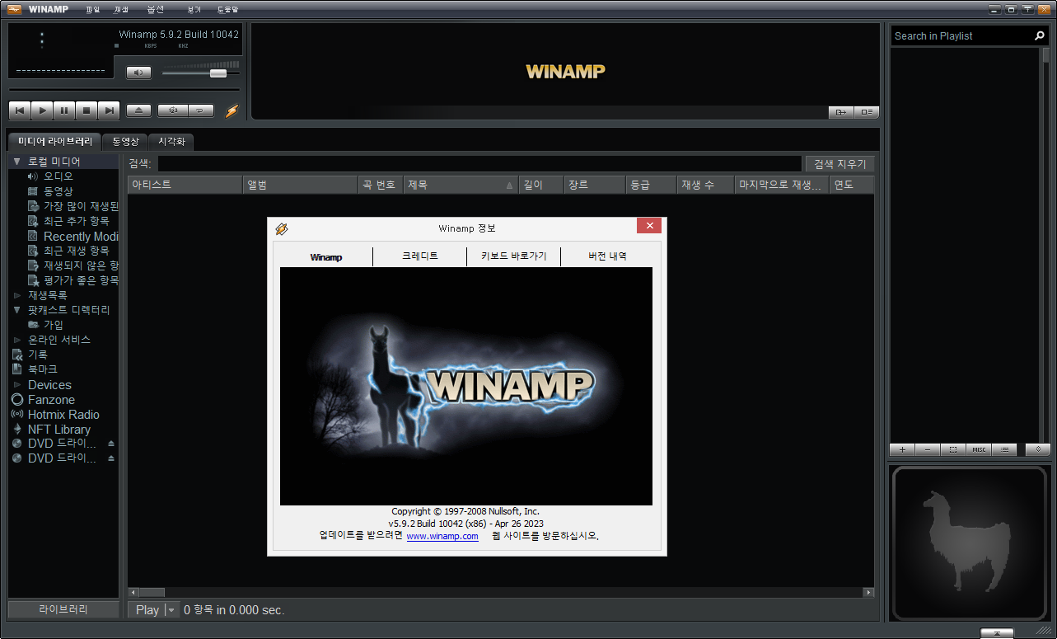Switch to the 버전 내역 tab
The image size is (1057, 639).
coord(607,256)
